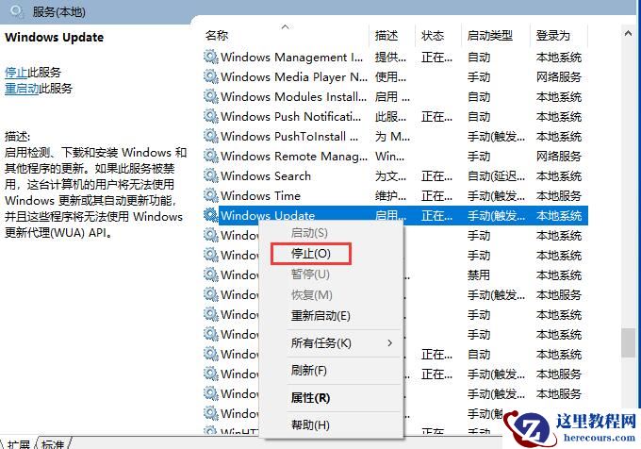Select the Windows Media Player N... service name
This screenshot has width=641, height=449.
(x=294, y=77)
